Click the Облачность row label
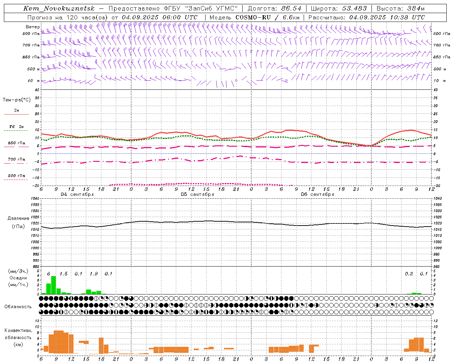The height and width of the screenshot is (362, 452). point(18,306)
